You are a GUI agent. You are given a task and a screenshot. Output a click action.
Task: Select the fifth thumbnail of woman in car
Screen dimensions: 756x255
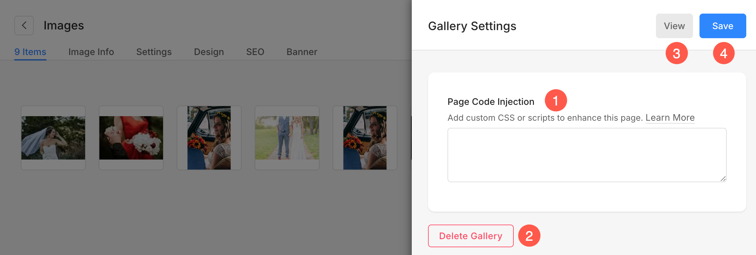(365, 138)
